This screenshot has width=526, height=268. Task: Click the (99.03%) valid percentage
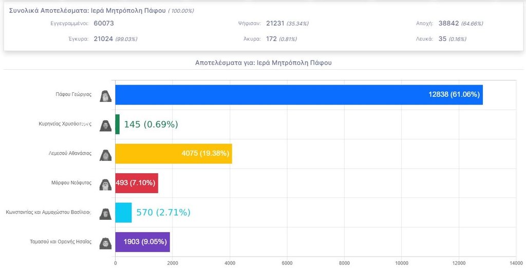[x=126, y=39]
